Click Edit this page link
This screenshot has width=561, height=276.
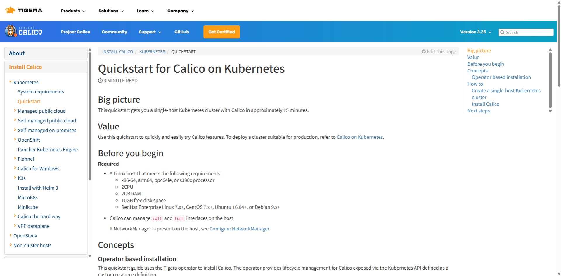point(439,51)
